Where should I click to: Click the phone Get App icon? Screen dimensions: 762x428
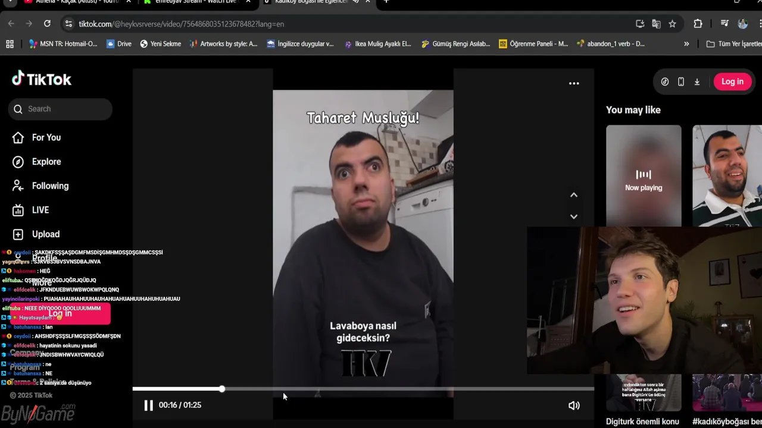click(x=681, y=82)
